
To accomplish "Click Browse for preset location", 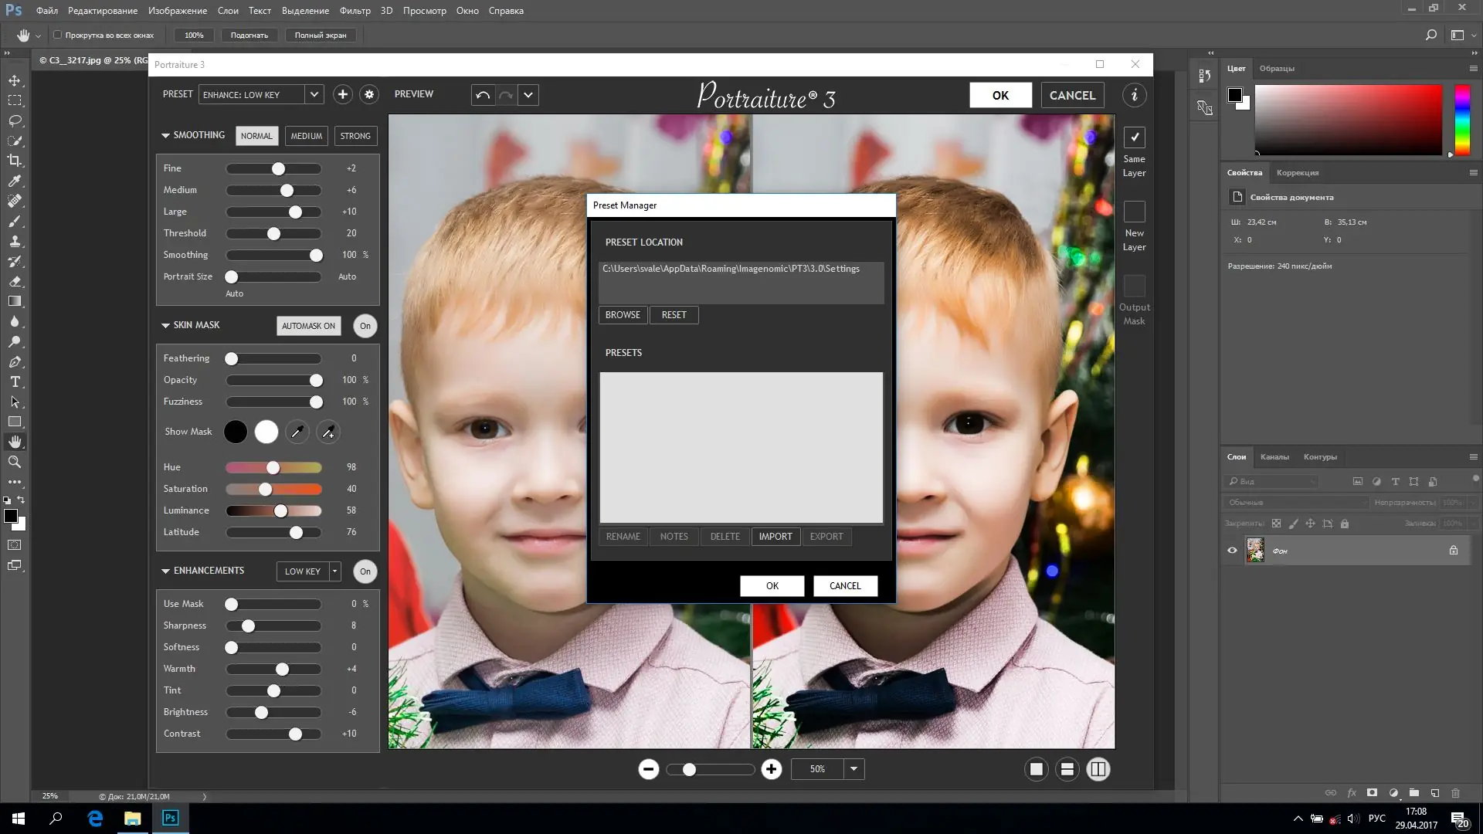I will point(623,315).
